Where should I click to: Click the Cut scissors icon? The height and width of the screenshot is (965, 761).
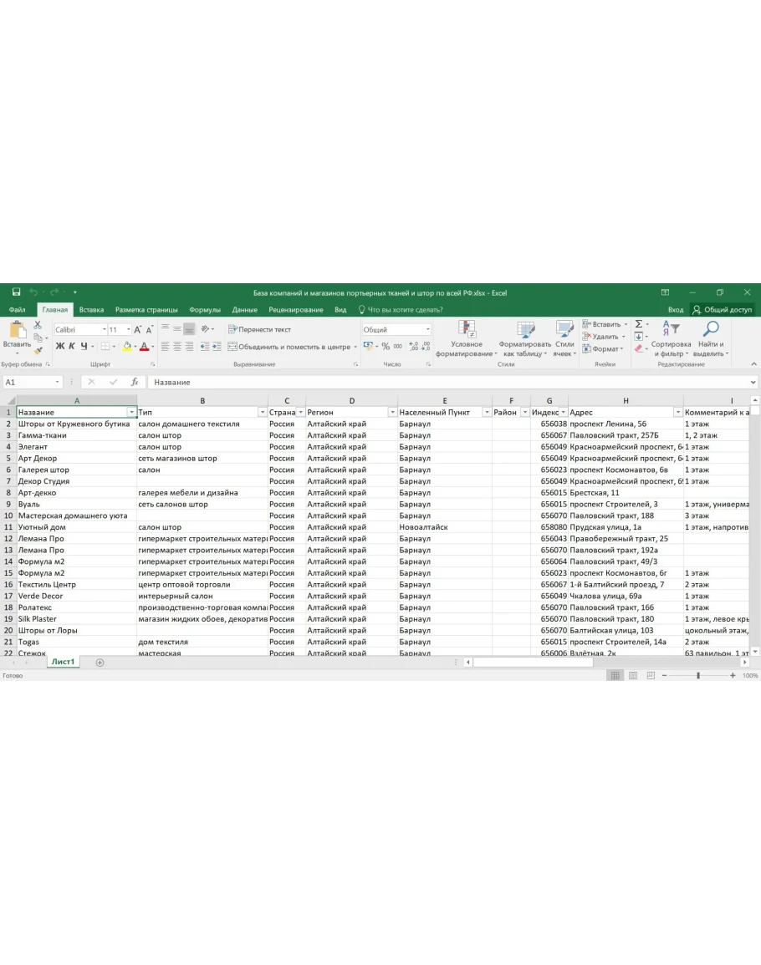[x=38, y=325]
